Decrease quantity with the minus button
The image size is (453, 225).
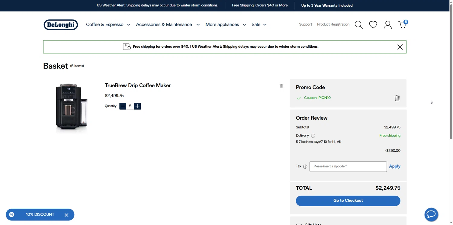[123, 106]
